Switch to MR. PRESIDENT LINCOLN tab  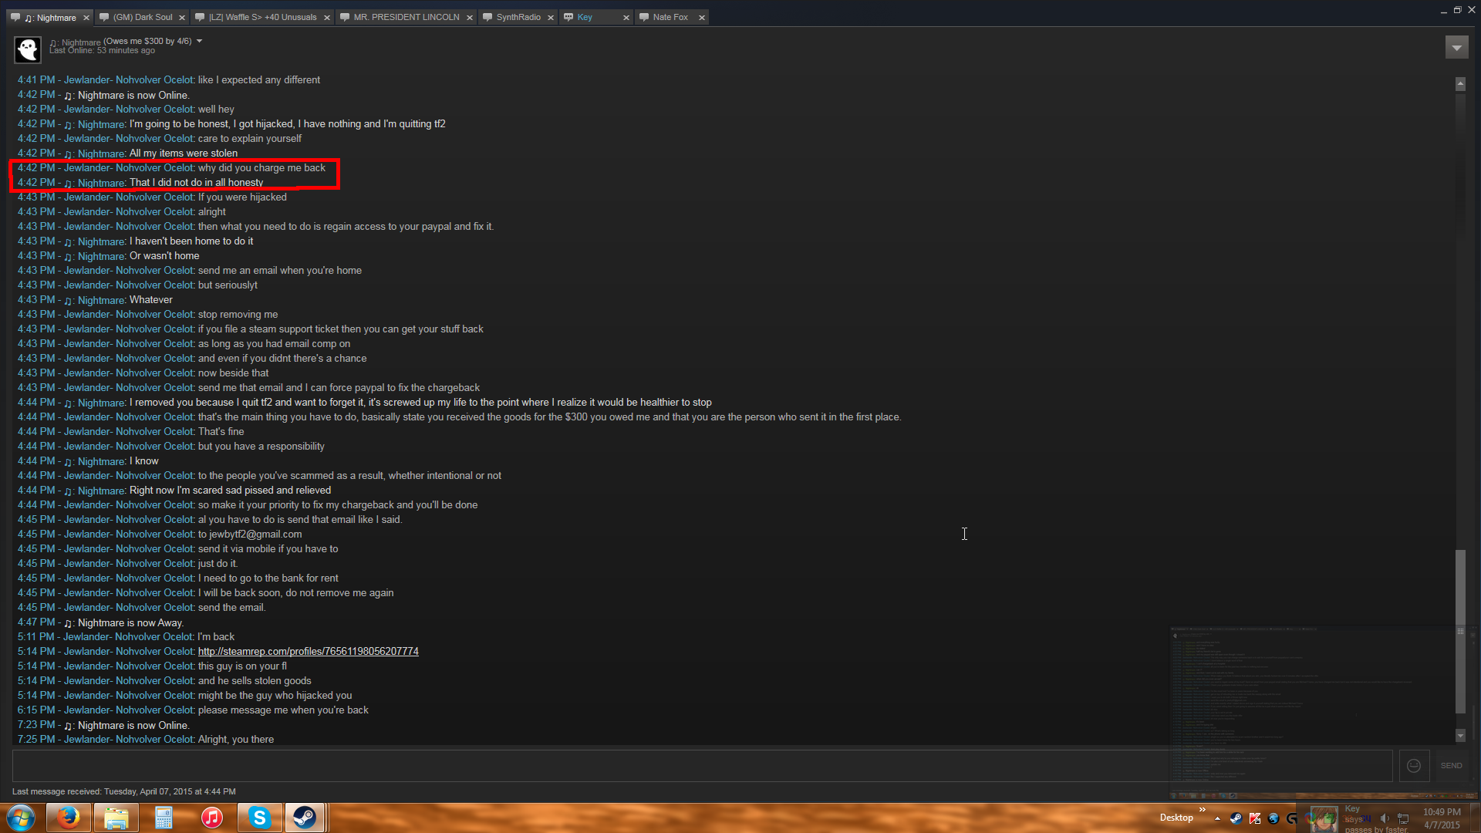pos(406,17)
